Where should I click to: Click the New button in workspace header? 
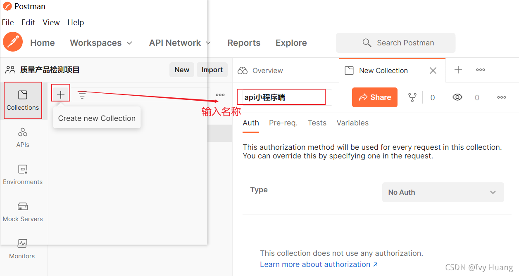[182, 70]
